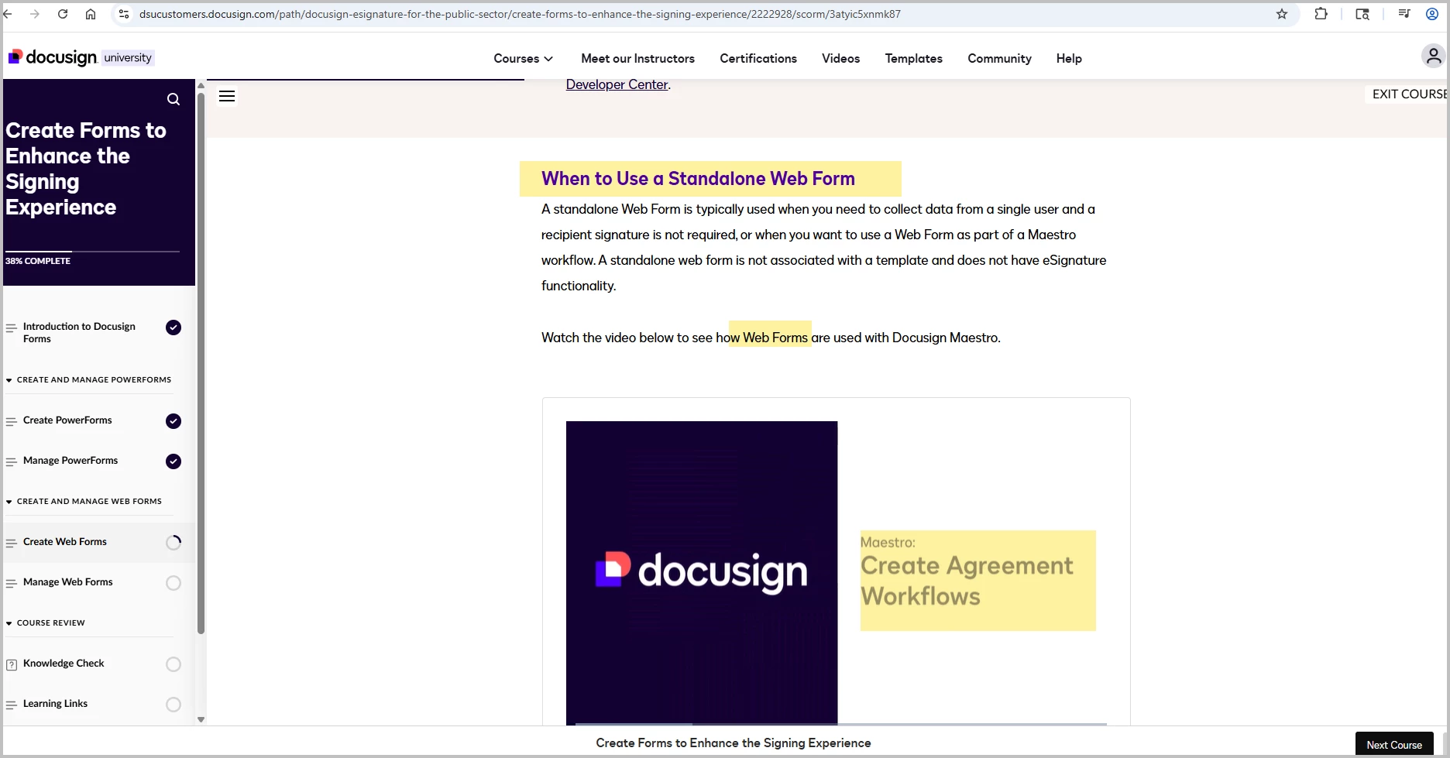Click empty status circle for Learning Links

coord(174,705)
